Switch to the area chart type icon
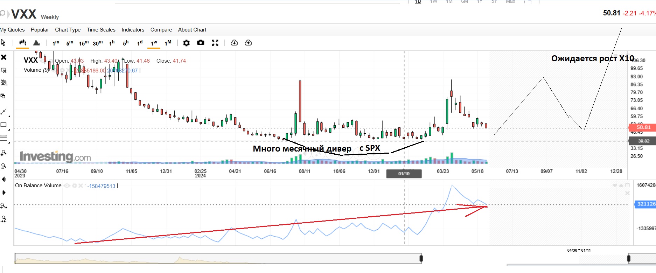This screenshot has width=656, height=273. point(36,43)
